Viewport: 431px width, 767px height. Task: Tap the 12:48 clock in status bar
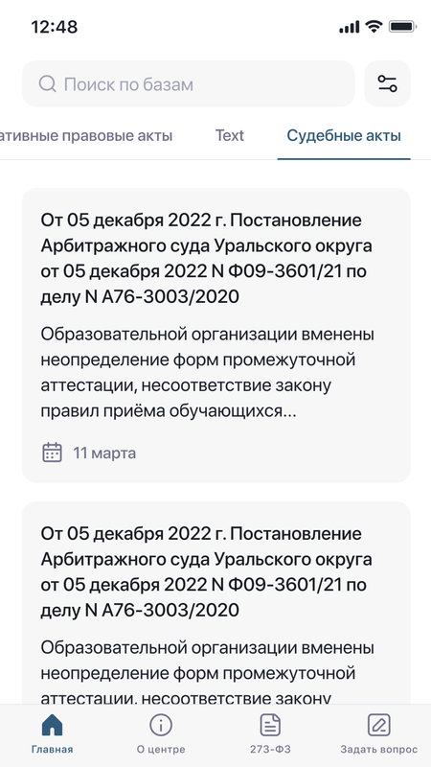click(x=55, y=27)
